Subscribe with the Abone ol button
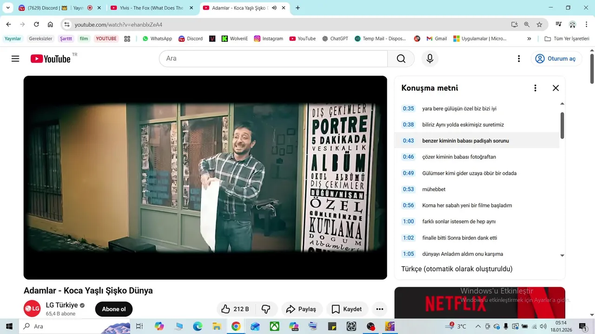The height and width of the screenshot is (334, 595). point(114,309)
